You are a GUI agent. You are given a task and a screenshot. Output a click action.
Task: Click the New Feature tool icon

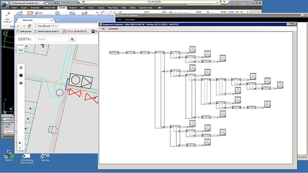point(8,14)
